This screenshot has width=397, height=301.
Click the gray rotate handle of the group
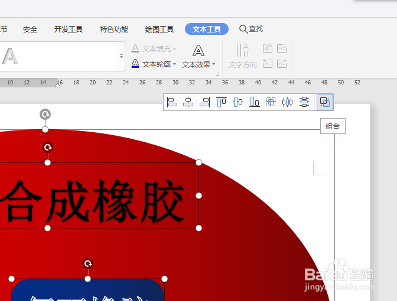coord(45,114)
